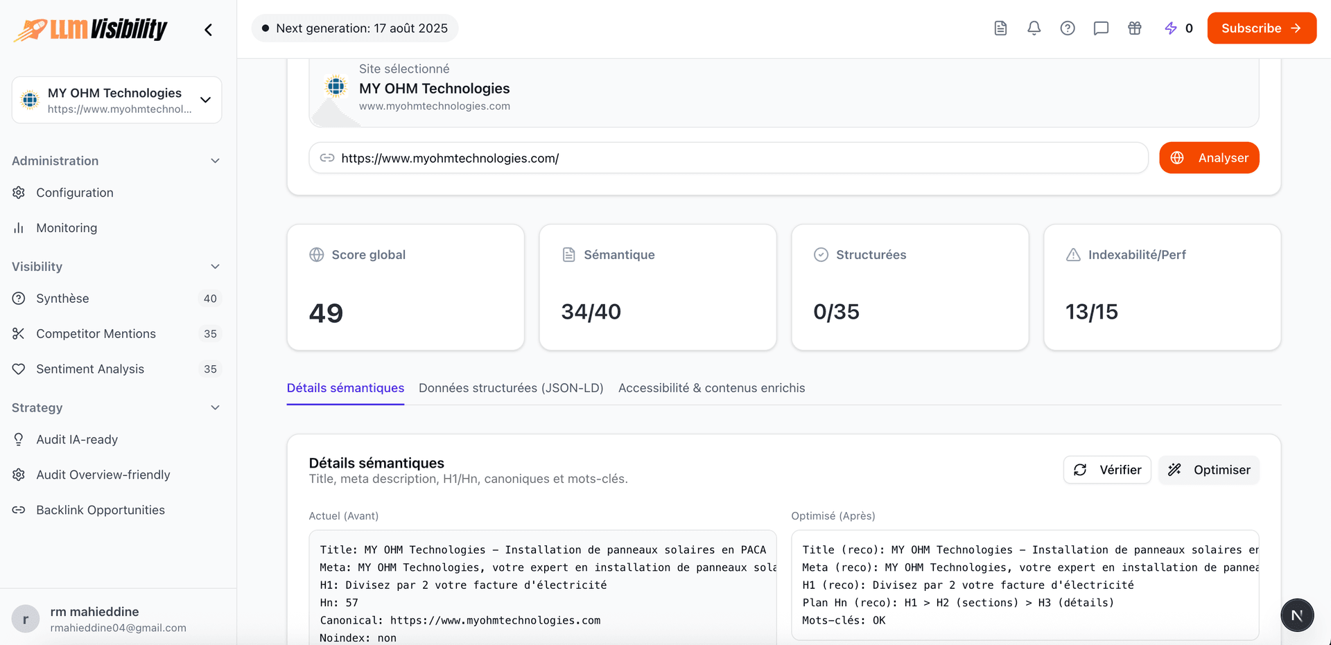Click the round N badge icon
This screenshot has width=1331, height=645.
[1297, 615]
